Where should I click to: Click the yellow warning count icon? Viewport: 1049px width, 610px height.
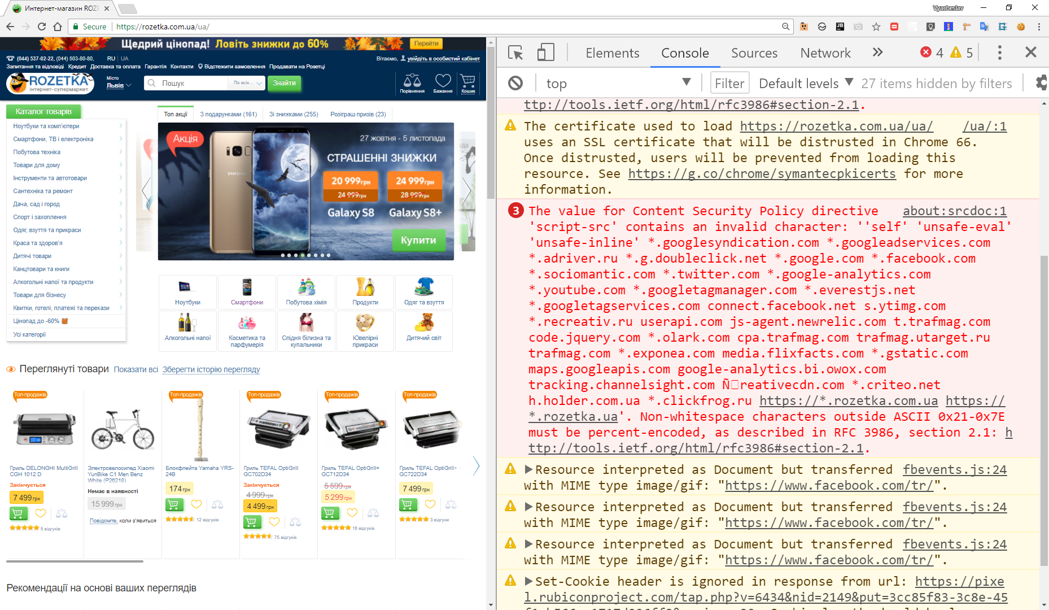click(x=956, y=53)
